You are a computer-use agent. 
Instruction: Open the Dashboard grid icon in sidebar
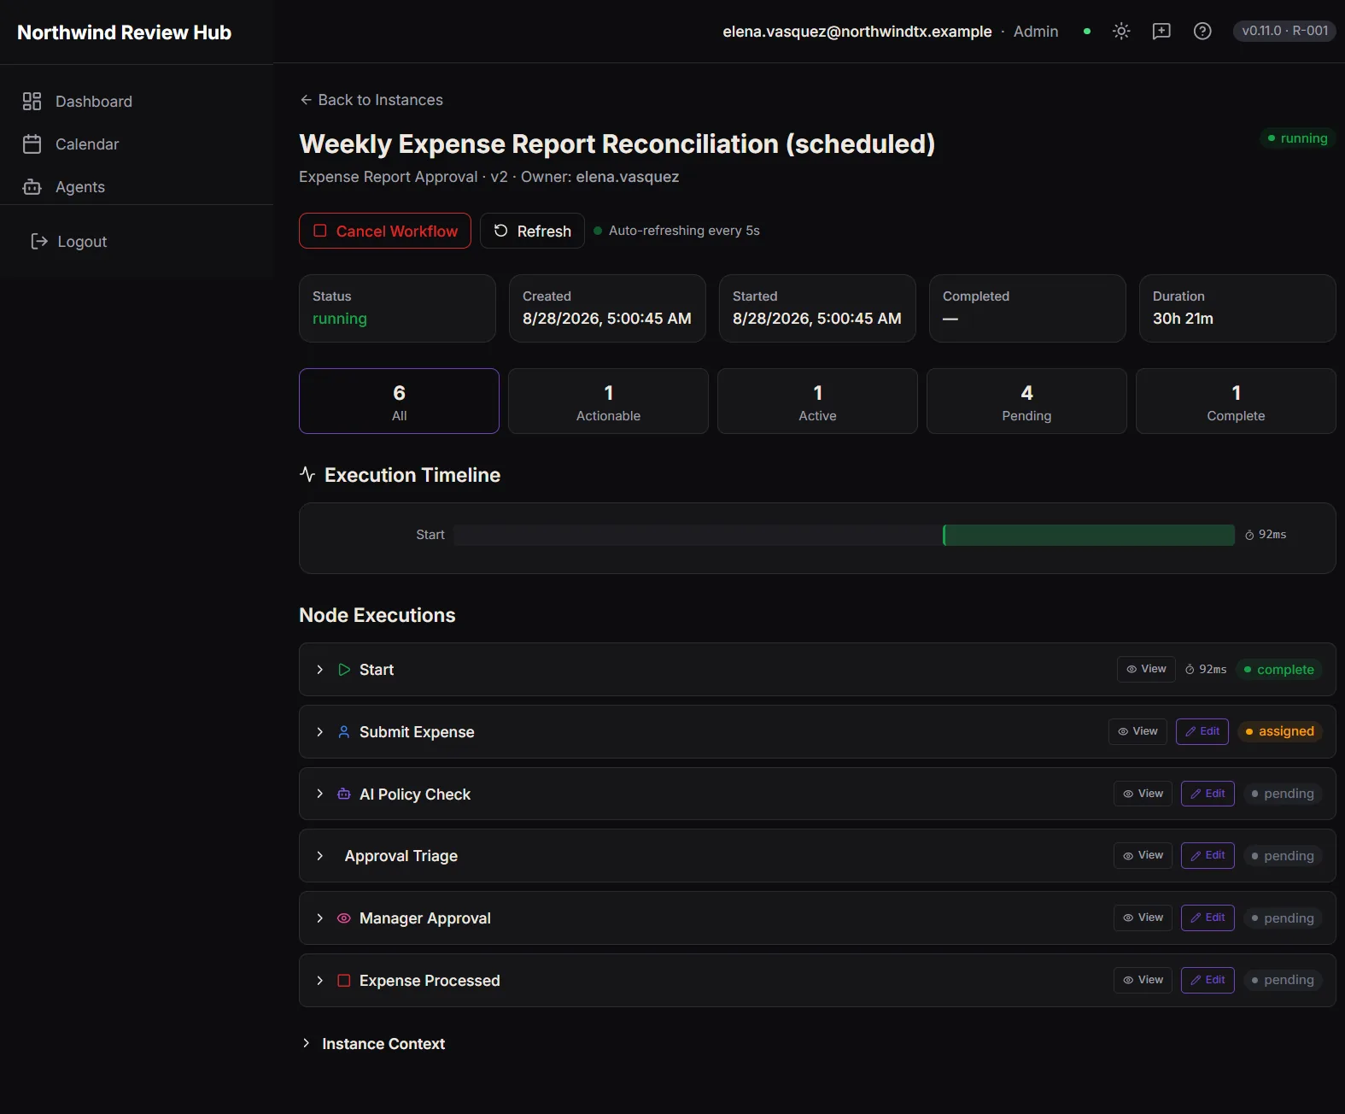click(x=32, y=102)
